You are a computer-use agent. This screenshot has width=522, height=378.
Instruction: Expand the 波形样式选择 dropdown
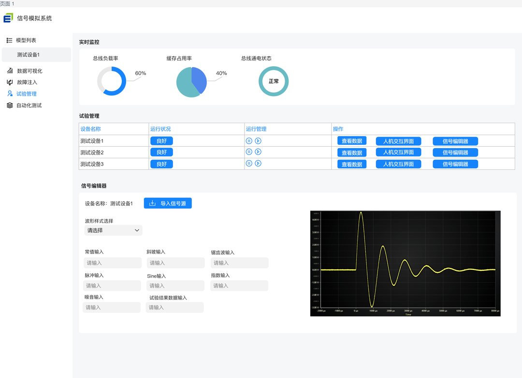click(113, 230)
